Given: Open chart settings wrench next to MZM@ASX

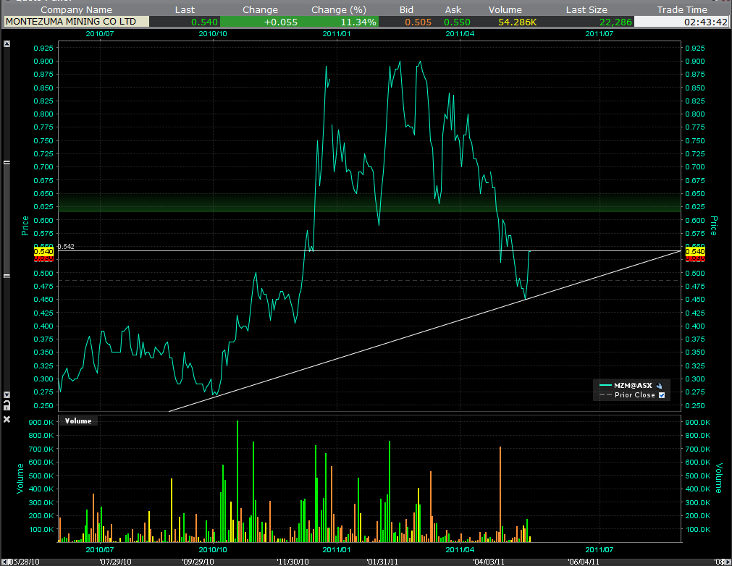Looking at the screenshot, I should point(660,386).
